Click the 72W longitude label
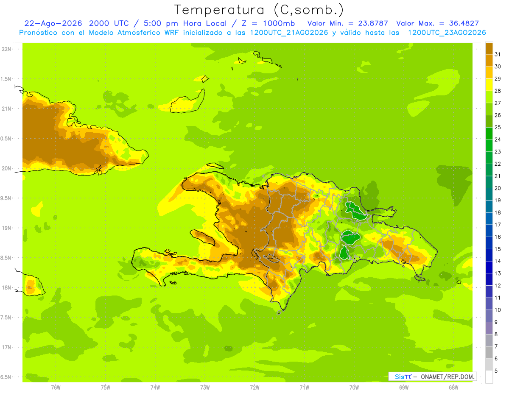 pyautogui.click(x=255, y=387)
